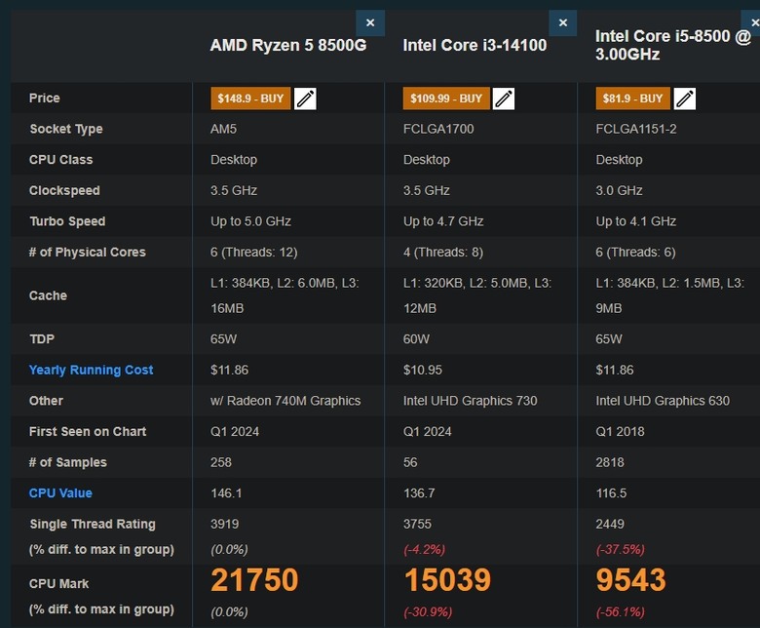Click the # of Physical Cores label
This screenshot has height=628, width=760.
[88, 253]
